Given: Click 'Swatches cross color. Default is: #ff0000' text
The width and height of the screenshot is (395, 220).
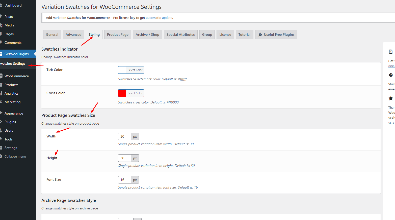Looking at the screenshot, I should coord(148,102).
